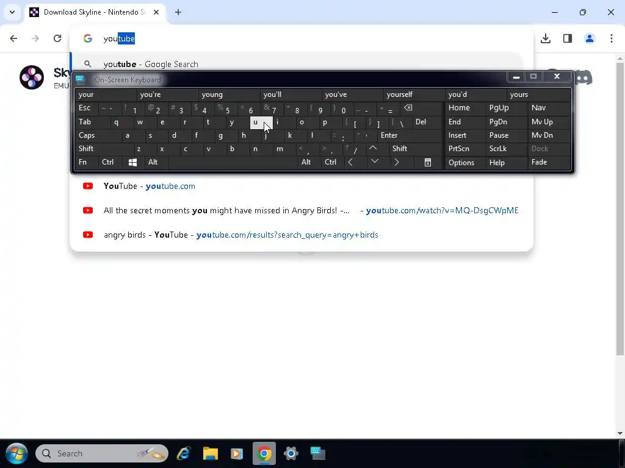Tap the Enter key on keyboard

(x=410, y=135)
